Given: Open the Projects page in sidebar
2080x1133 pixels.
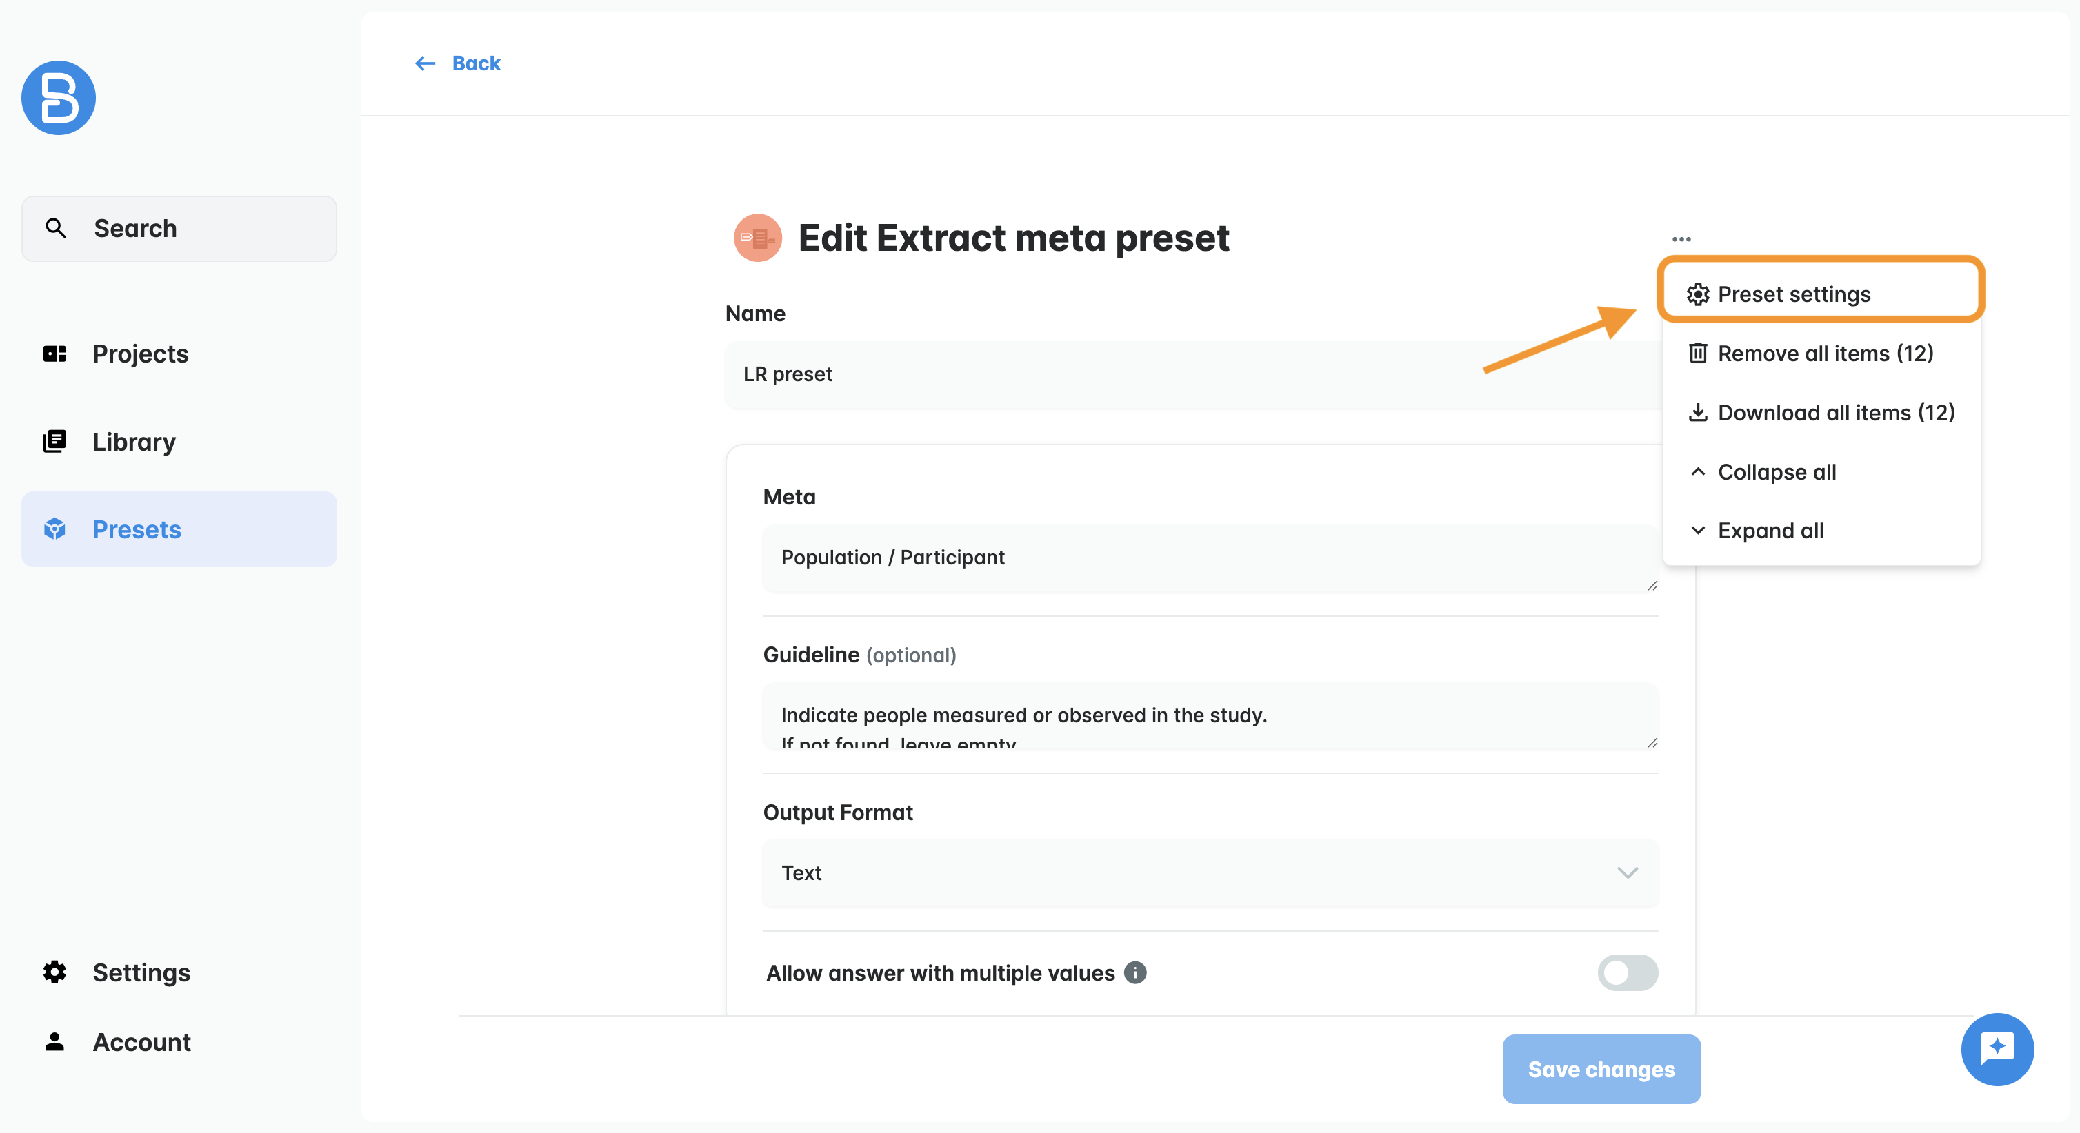Looking at the screenshot, I should (140, 354).
